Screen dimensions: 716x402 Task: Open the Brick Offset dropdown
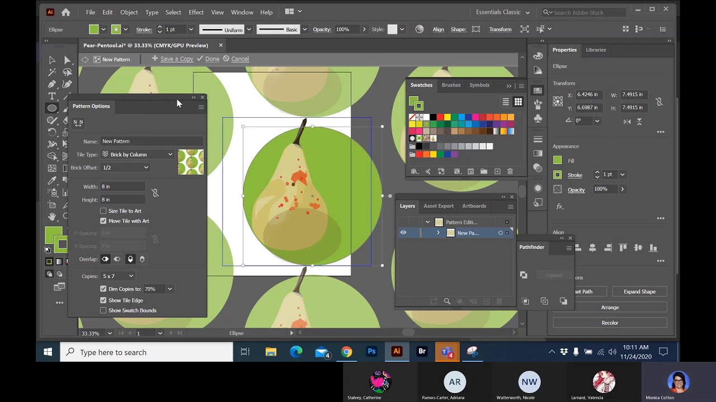(125, 167)
